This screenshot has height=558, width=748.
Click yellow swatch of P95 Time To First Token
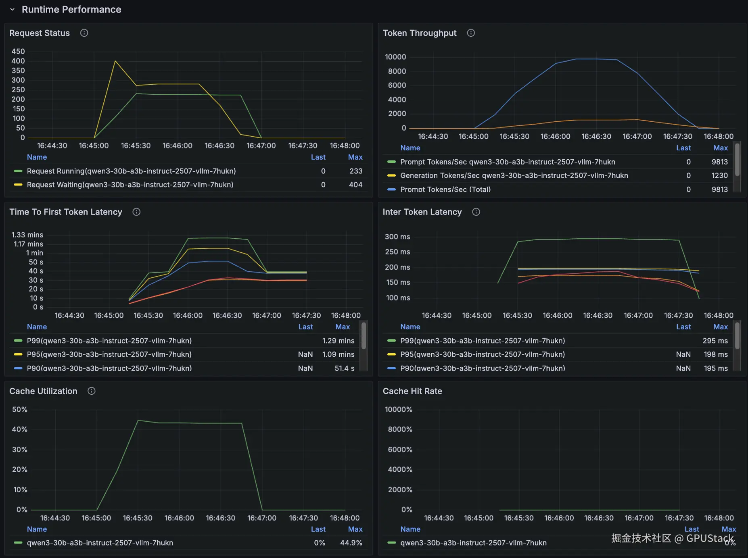[x=18, y=354]
